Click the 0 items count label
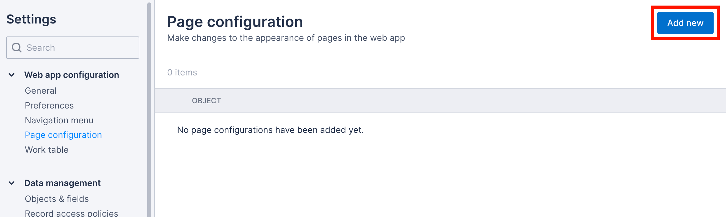The height and width of the screenshot is (217, 726). point(182,72)
